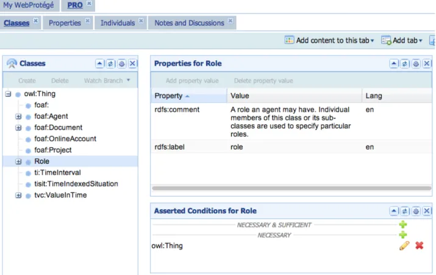Open the Add content to this tab dropdown
436x275 pixels.
373,41
